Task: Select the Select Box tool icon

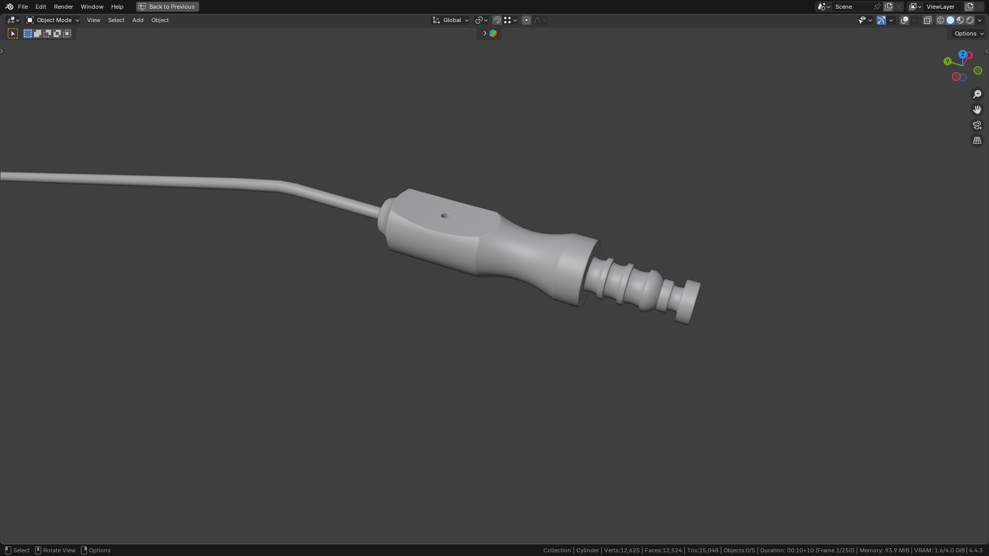Action: click(x=13, y=33)
